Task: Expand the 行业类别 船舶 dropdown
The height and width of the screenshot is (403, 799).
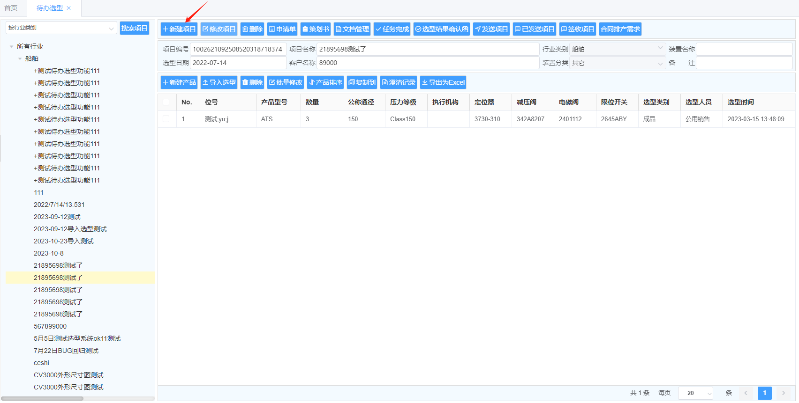Action: pyautogui.click(x=617, y=49)
